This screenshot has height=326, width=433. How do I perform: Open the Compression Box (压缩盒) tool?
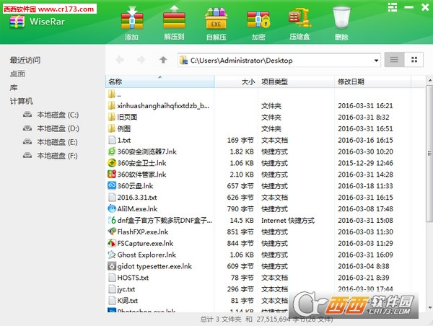[299, 20]
